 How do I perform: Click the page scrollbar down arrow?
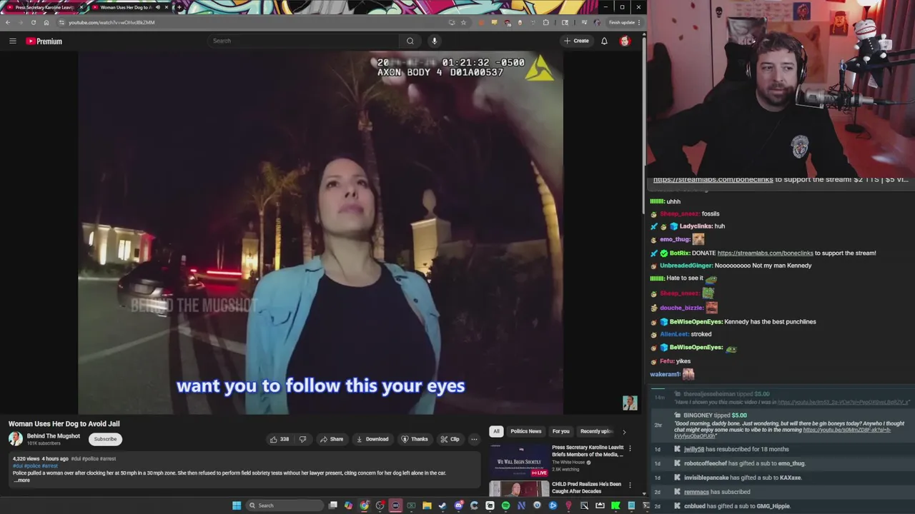coord(643,493)
